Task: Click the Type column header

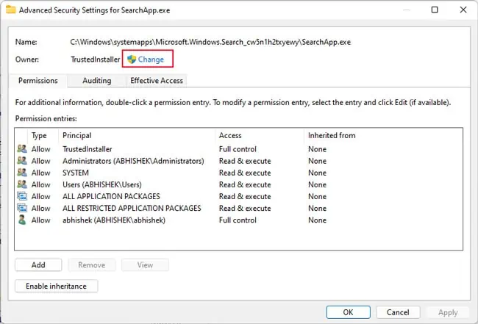Action: coord(39,135)
